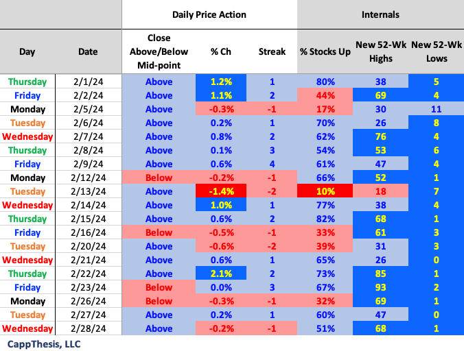
Task: Select the New 52-Wk Highs header
Action: (x=380, y=51)
